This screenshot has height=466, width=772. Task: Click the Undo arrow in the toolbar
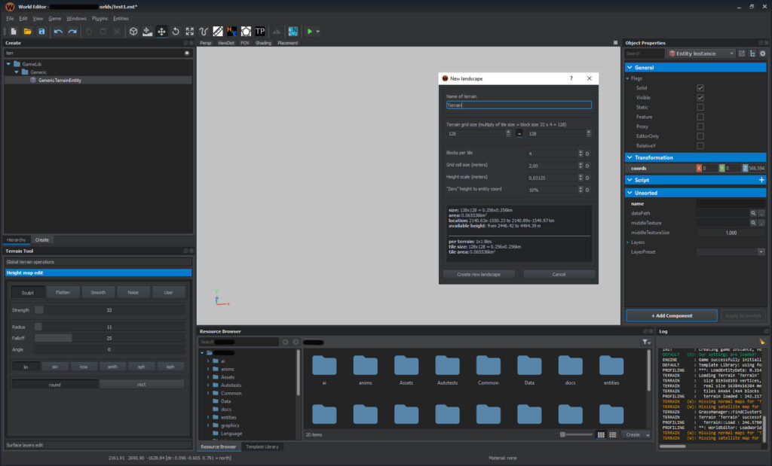point(58,32)
